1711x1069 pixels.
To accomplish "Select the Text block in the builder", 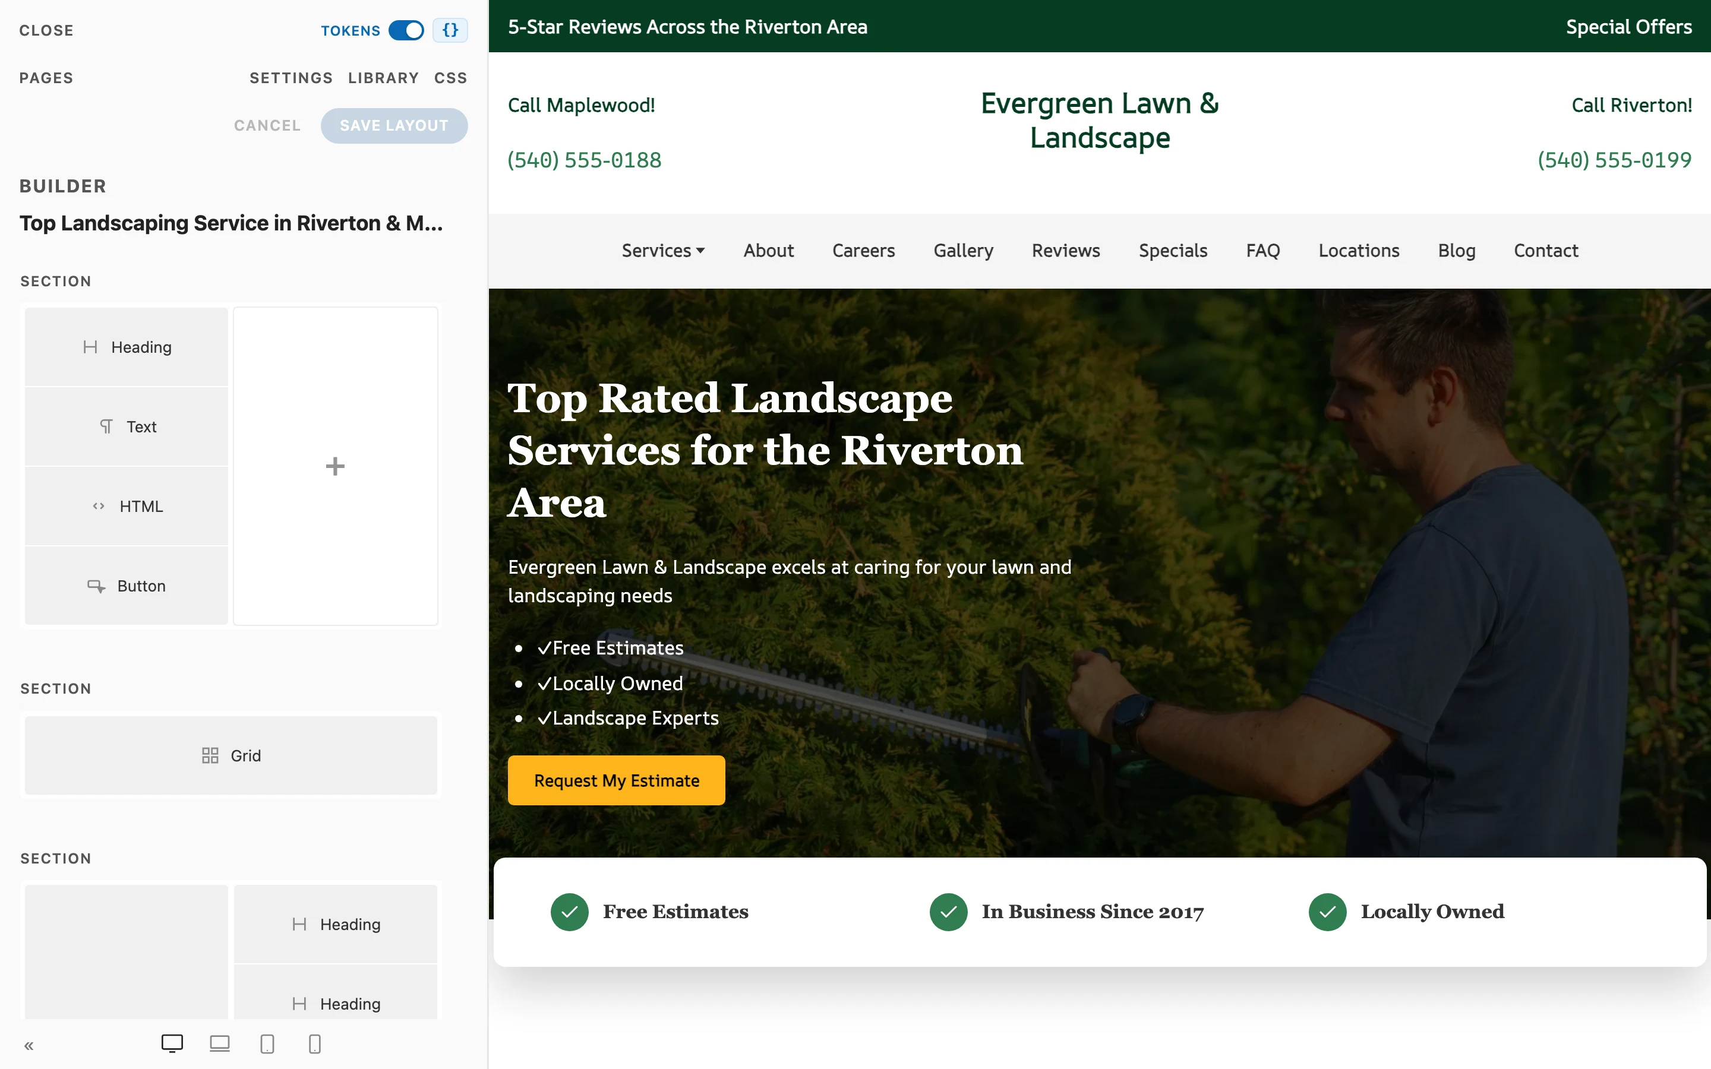I will click(x=127, y=426).
